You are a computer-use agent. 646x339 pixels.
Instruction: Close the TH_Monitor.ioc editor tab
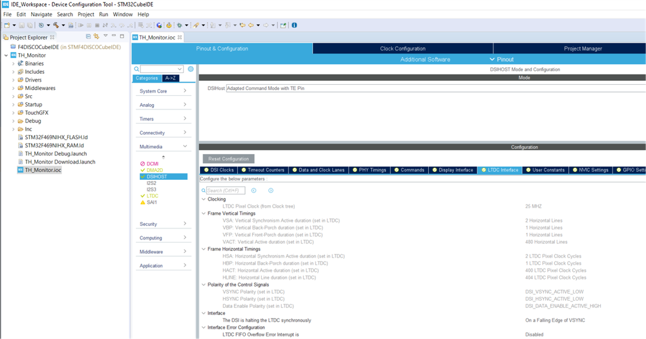(180, 37)
